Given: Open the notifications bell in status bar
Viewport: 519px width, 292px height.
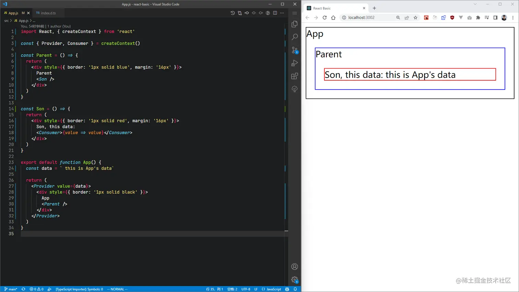Looking at the screenshot, I should (295, 289).
